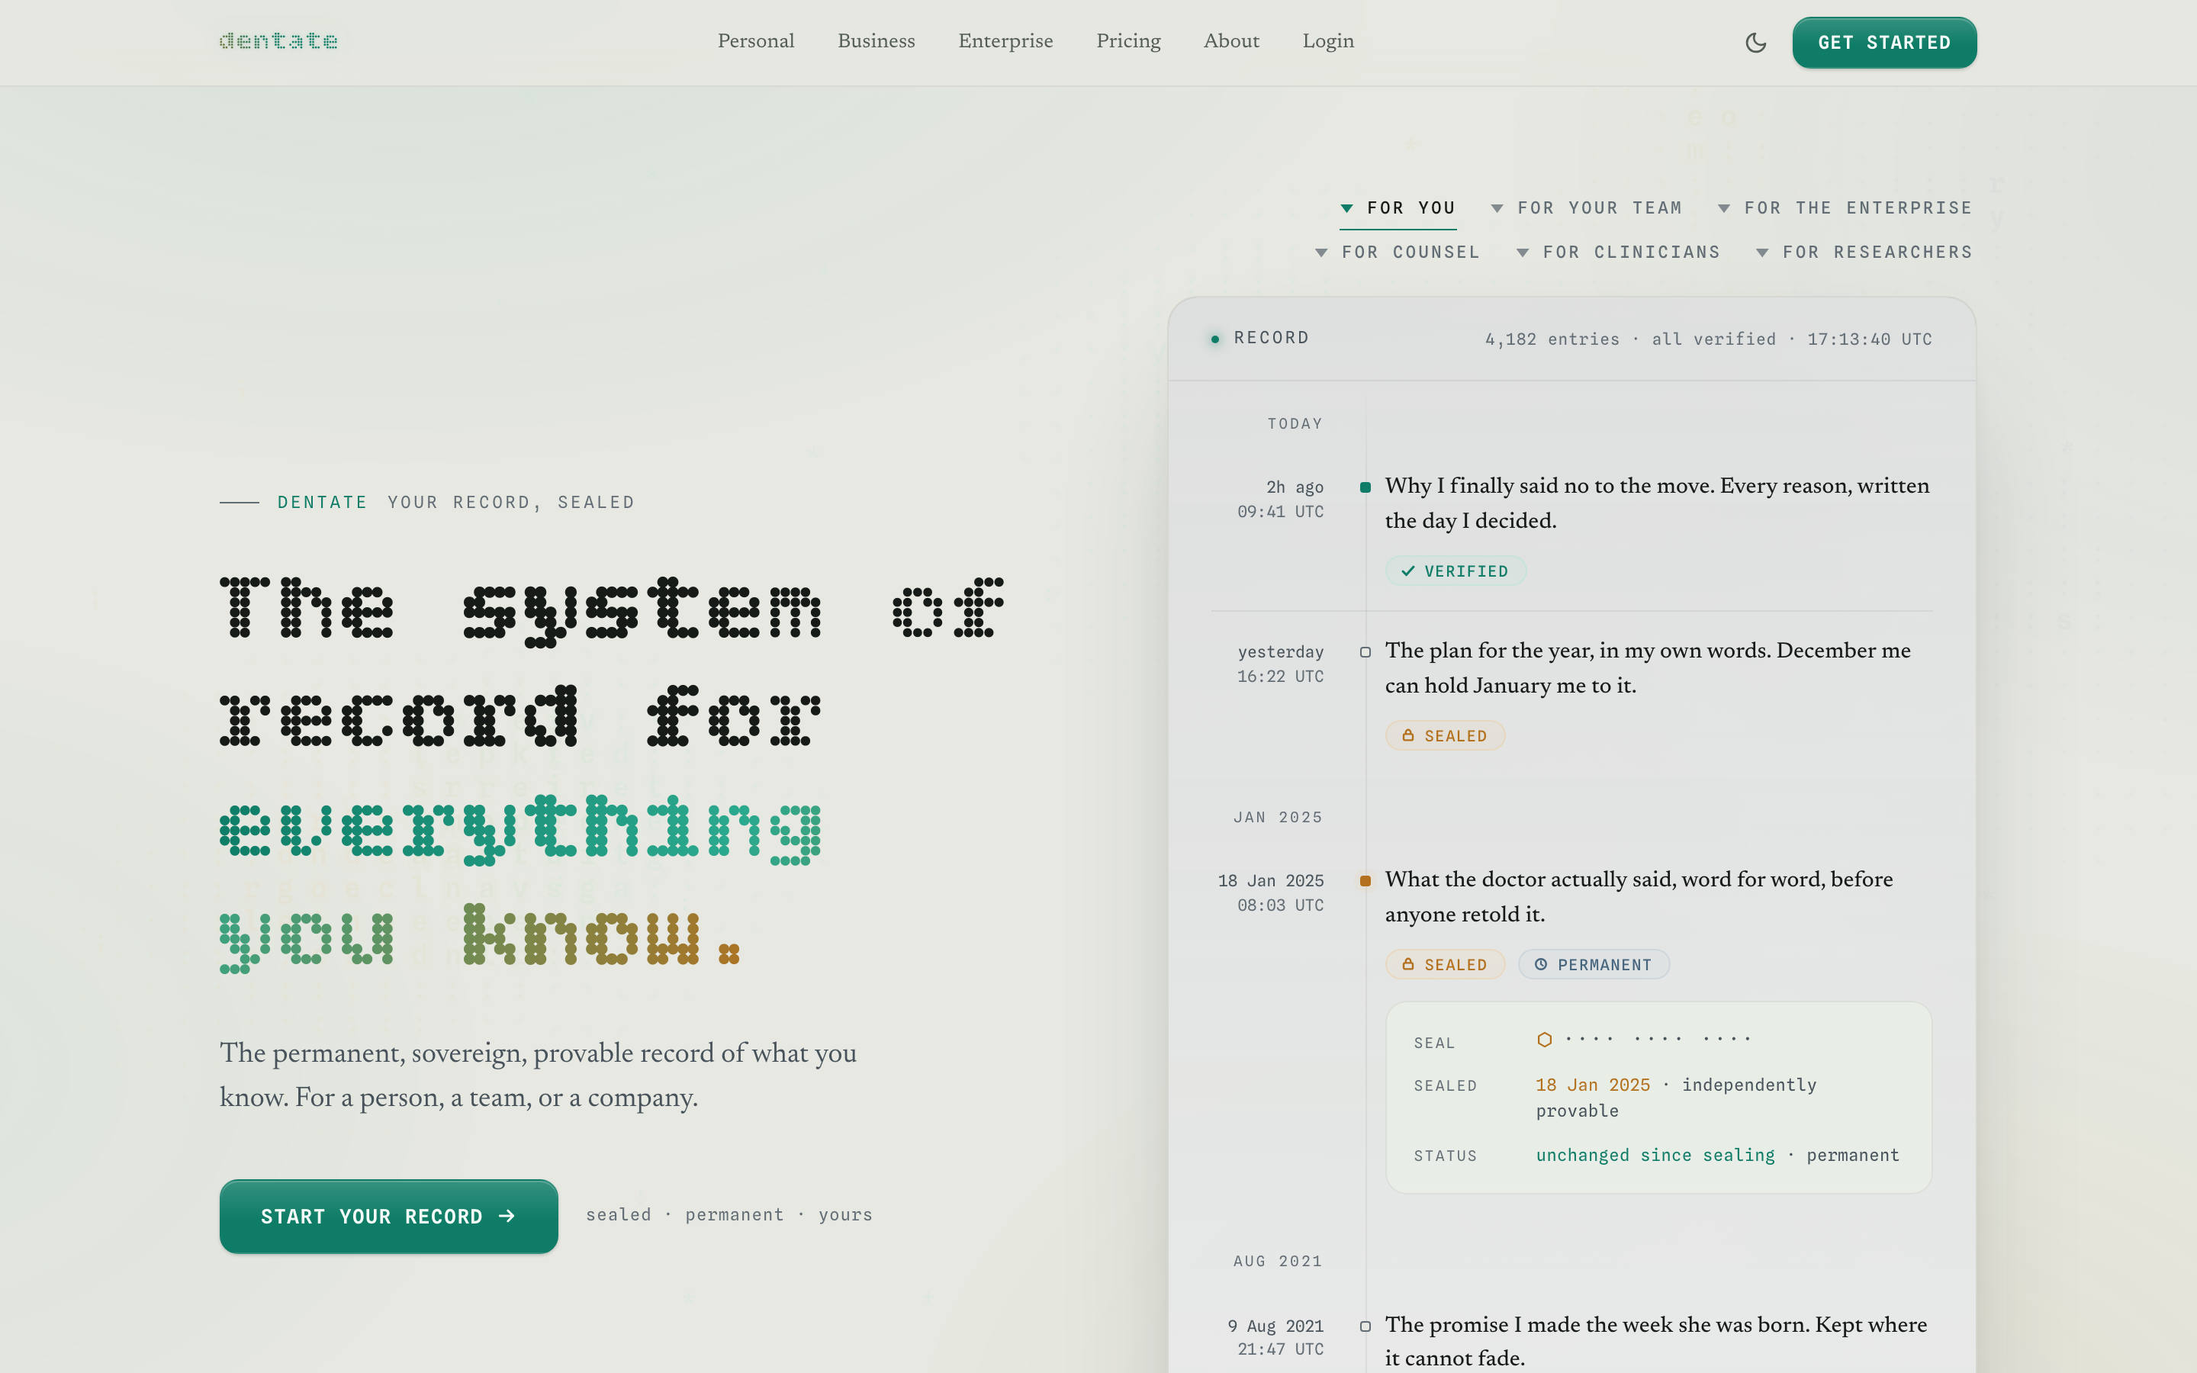Click the 'DENTATE' eyebrow label above headline
The height and width of the screenshot is (1373, 2197).
[x=322, y=502]
